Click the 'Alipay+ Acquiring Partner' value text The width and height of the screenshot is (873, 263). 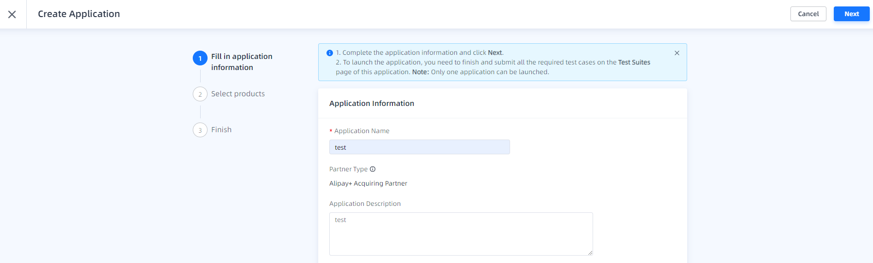(x=368, y=183)
